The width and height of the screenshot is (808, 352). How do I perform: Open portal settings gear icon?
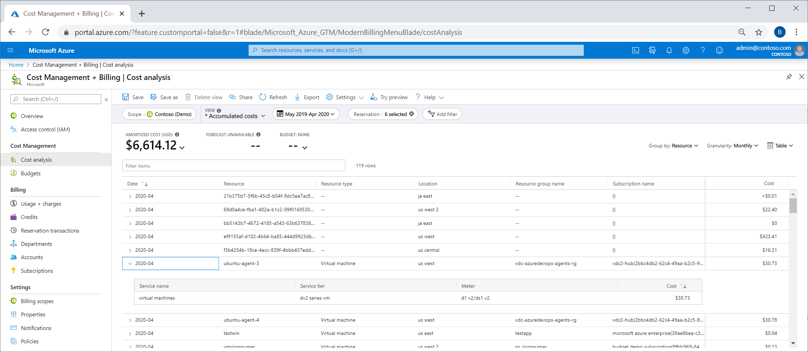tap(686, 50)
